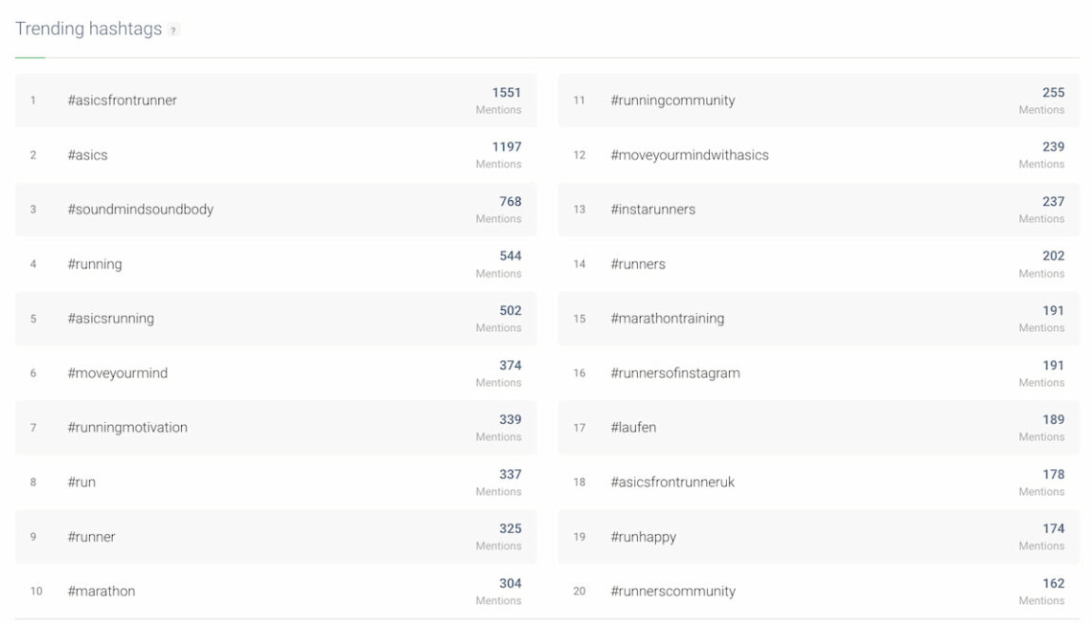This screenshot has width=1092, height=625.
Task: Click the 237 mentions count
Action: point(1053,202)
